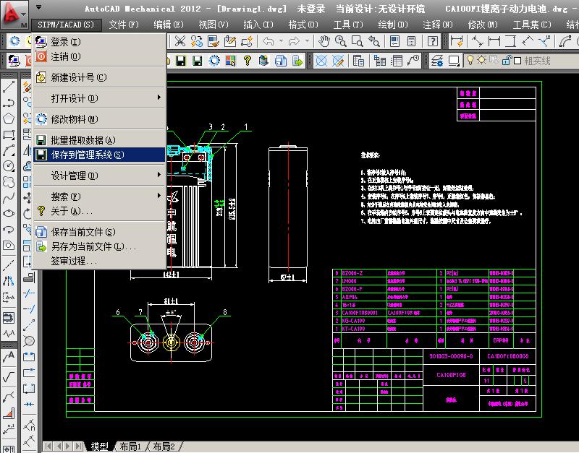Toggle layer on/off light bulb
Viewport: 579px width, 453px height.
(470, 60)
